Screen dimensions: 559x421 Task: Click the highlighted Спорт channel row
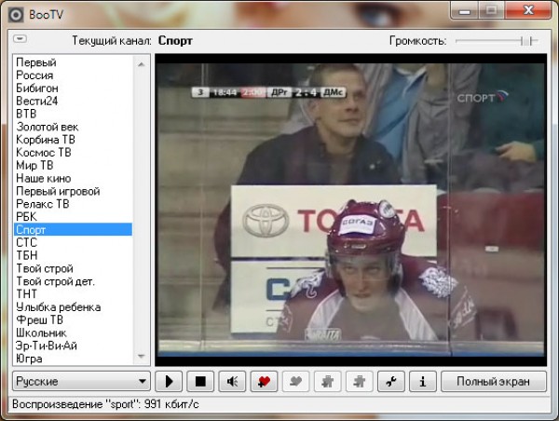point(73,229)
